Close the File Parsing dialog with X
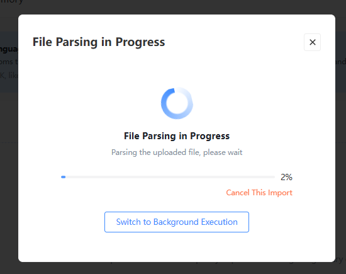 (312, 42)
